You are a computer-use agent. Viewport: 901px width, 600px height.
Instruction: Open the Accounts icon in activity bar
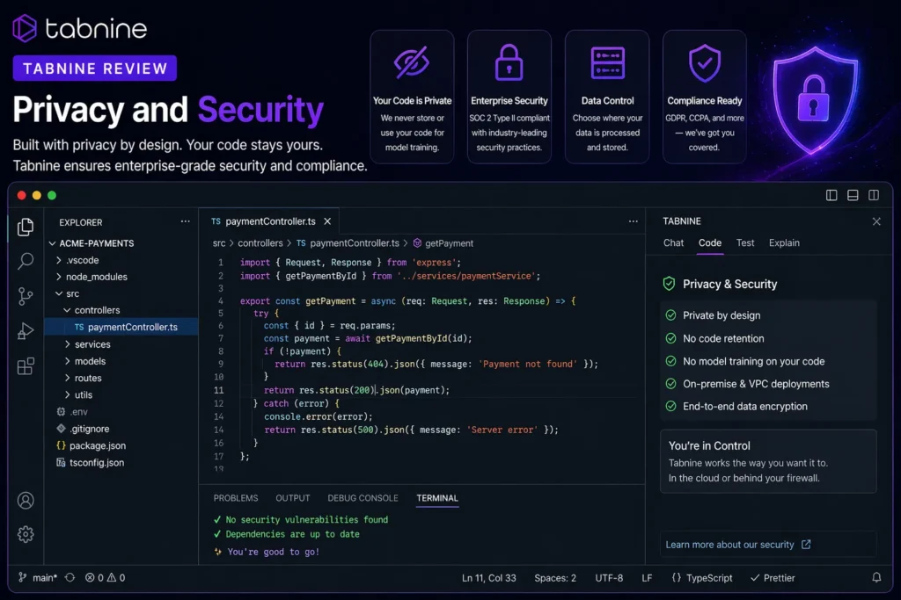(x=26, y=501)
